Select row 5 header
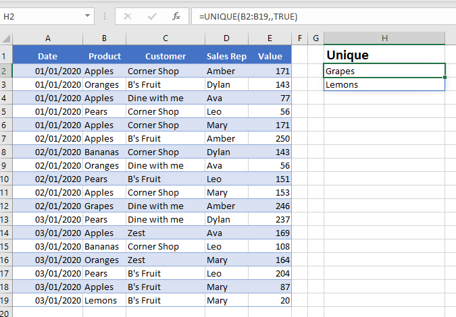Screen dimensions: 456x317 click(x=6, y=111)
